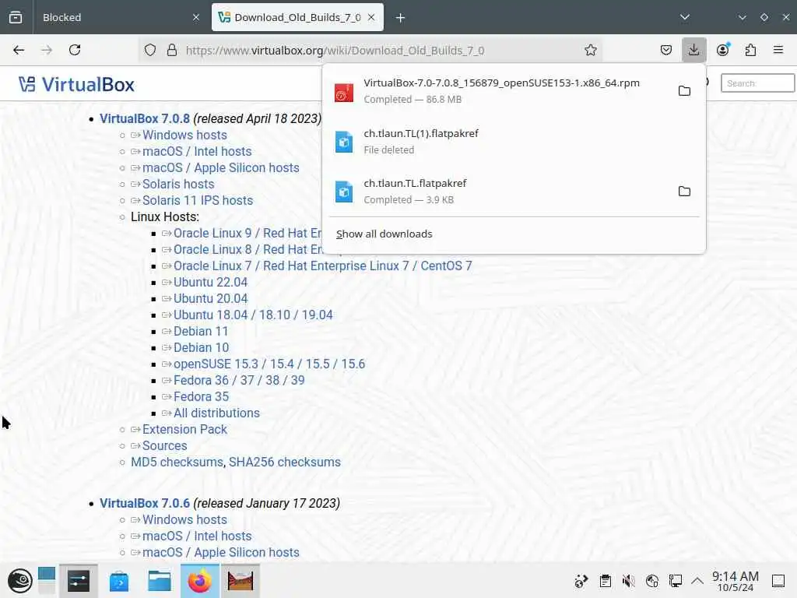Image resolution: width=797 pixels, height=598 pixels.
Task: Click the Firefox taskbar icon
Action: [200, 581]
